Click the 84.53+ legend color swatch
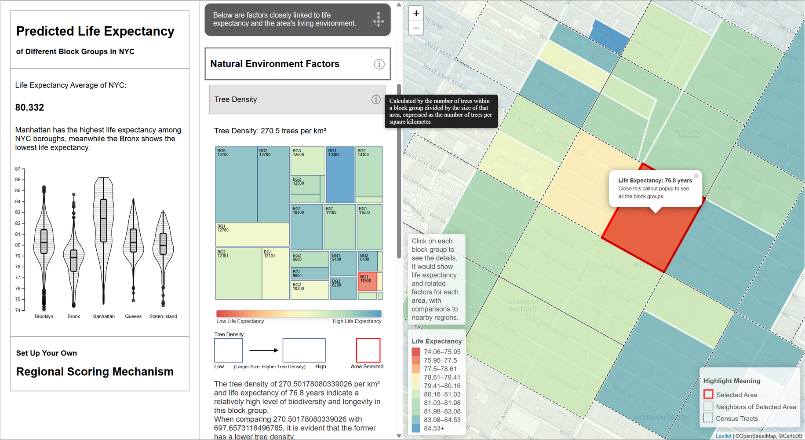 coord(416,428)
